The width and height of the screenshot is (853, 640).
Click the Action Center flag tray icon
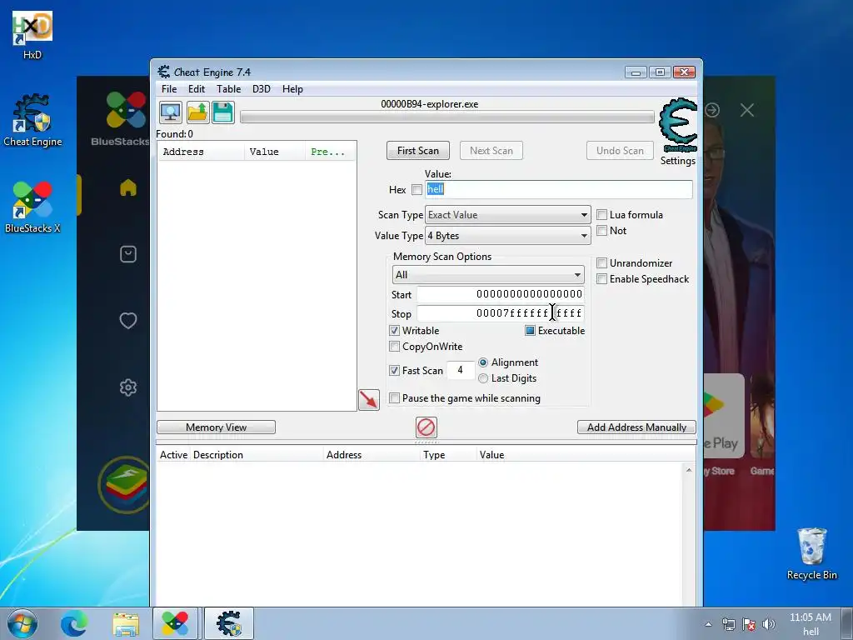click(749, 624)
